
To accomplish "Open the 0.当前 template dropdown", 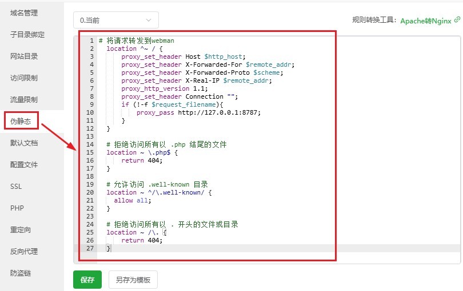I will click(x=115, y=20).
